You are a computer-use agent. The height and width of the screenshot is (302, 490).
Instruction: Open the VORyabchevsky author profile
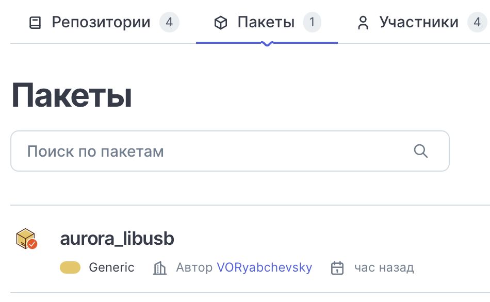click(264, 267)
